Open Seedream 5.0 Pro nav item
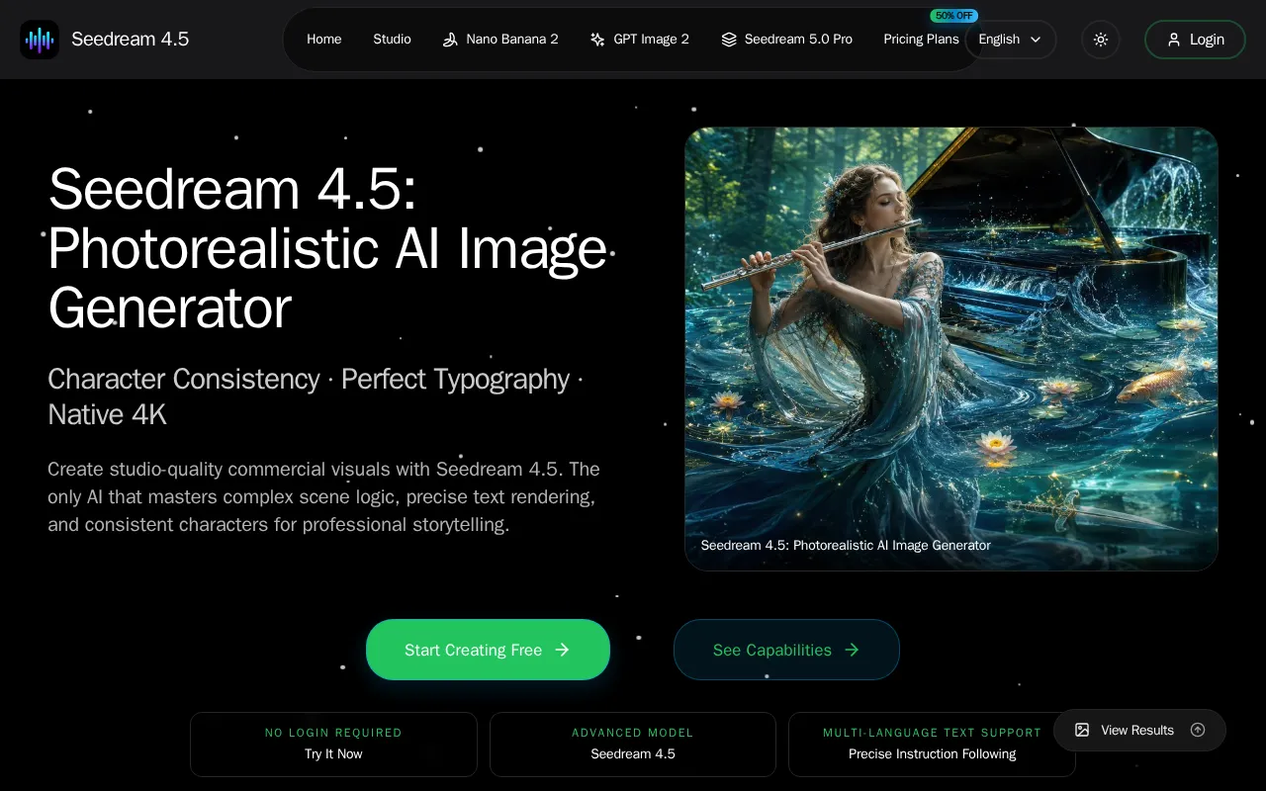This screenshot has height=791, width=1266. click(787, 40)
